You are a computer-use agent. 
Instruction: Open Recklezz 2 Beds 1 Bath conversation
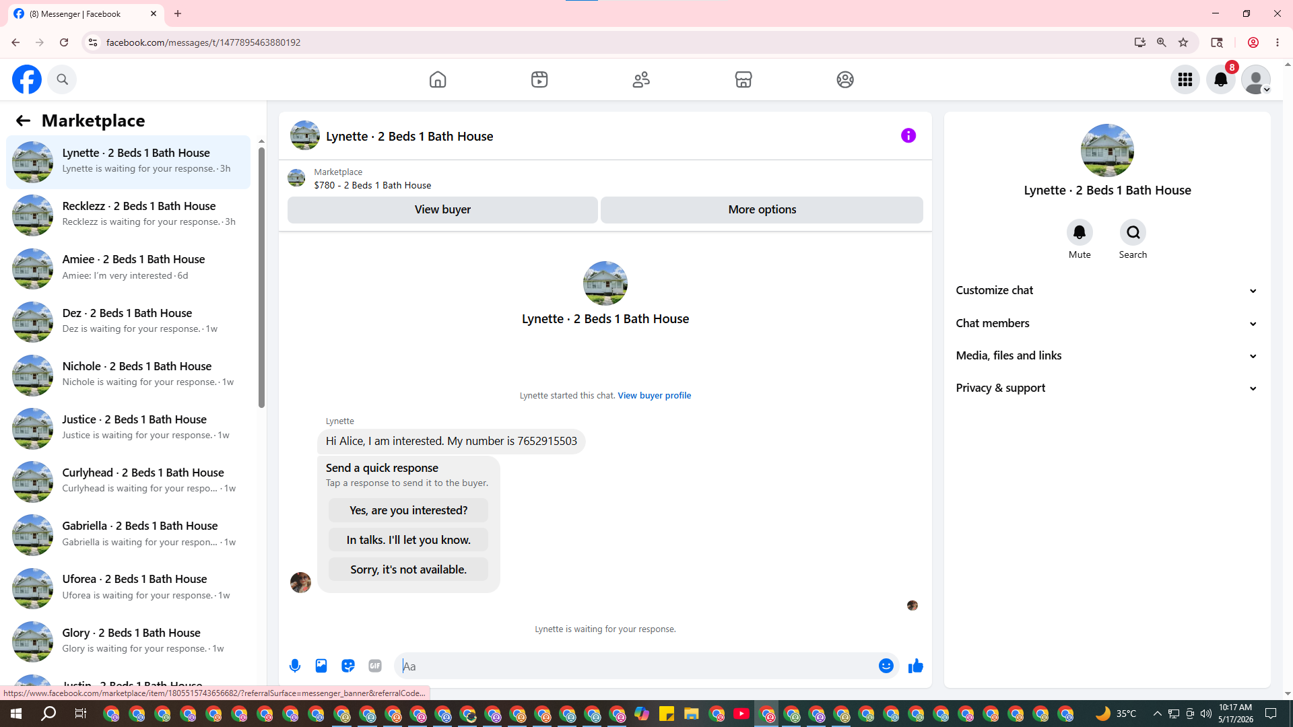coord(128,215)
